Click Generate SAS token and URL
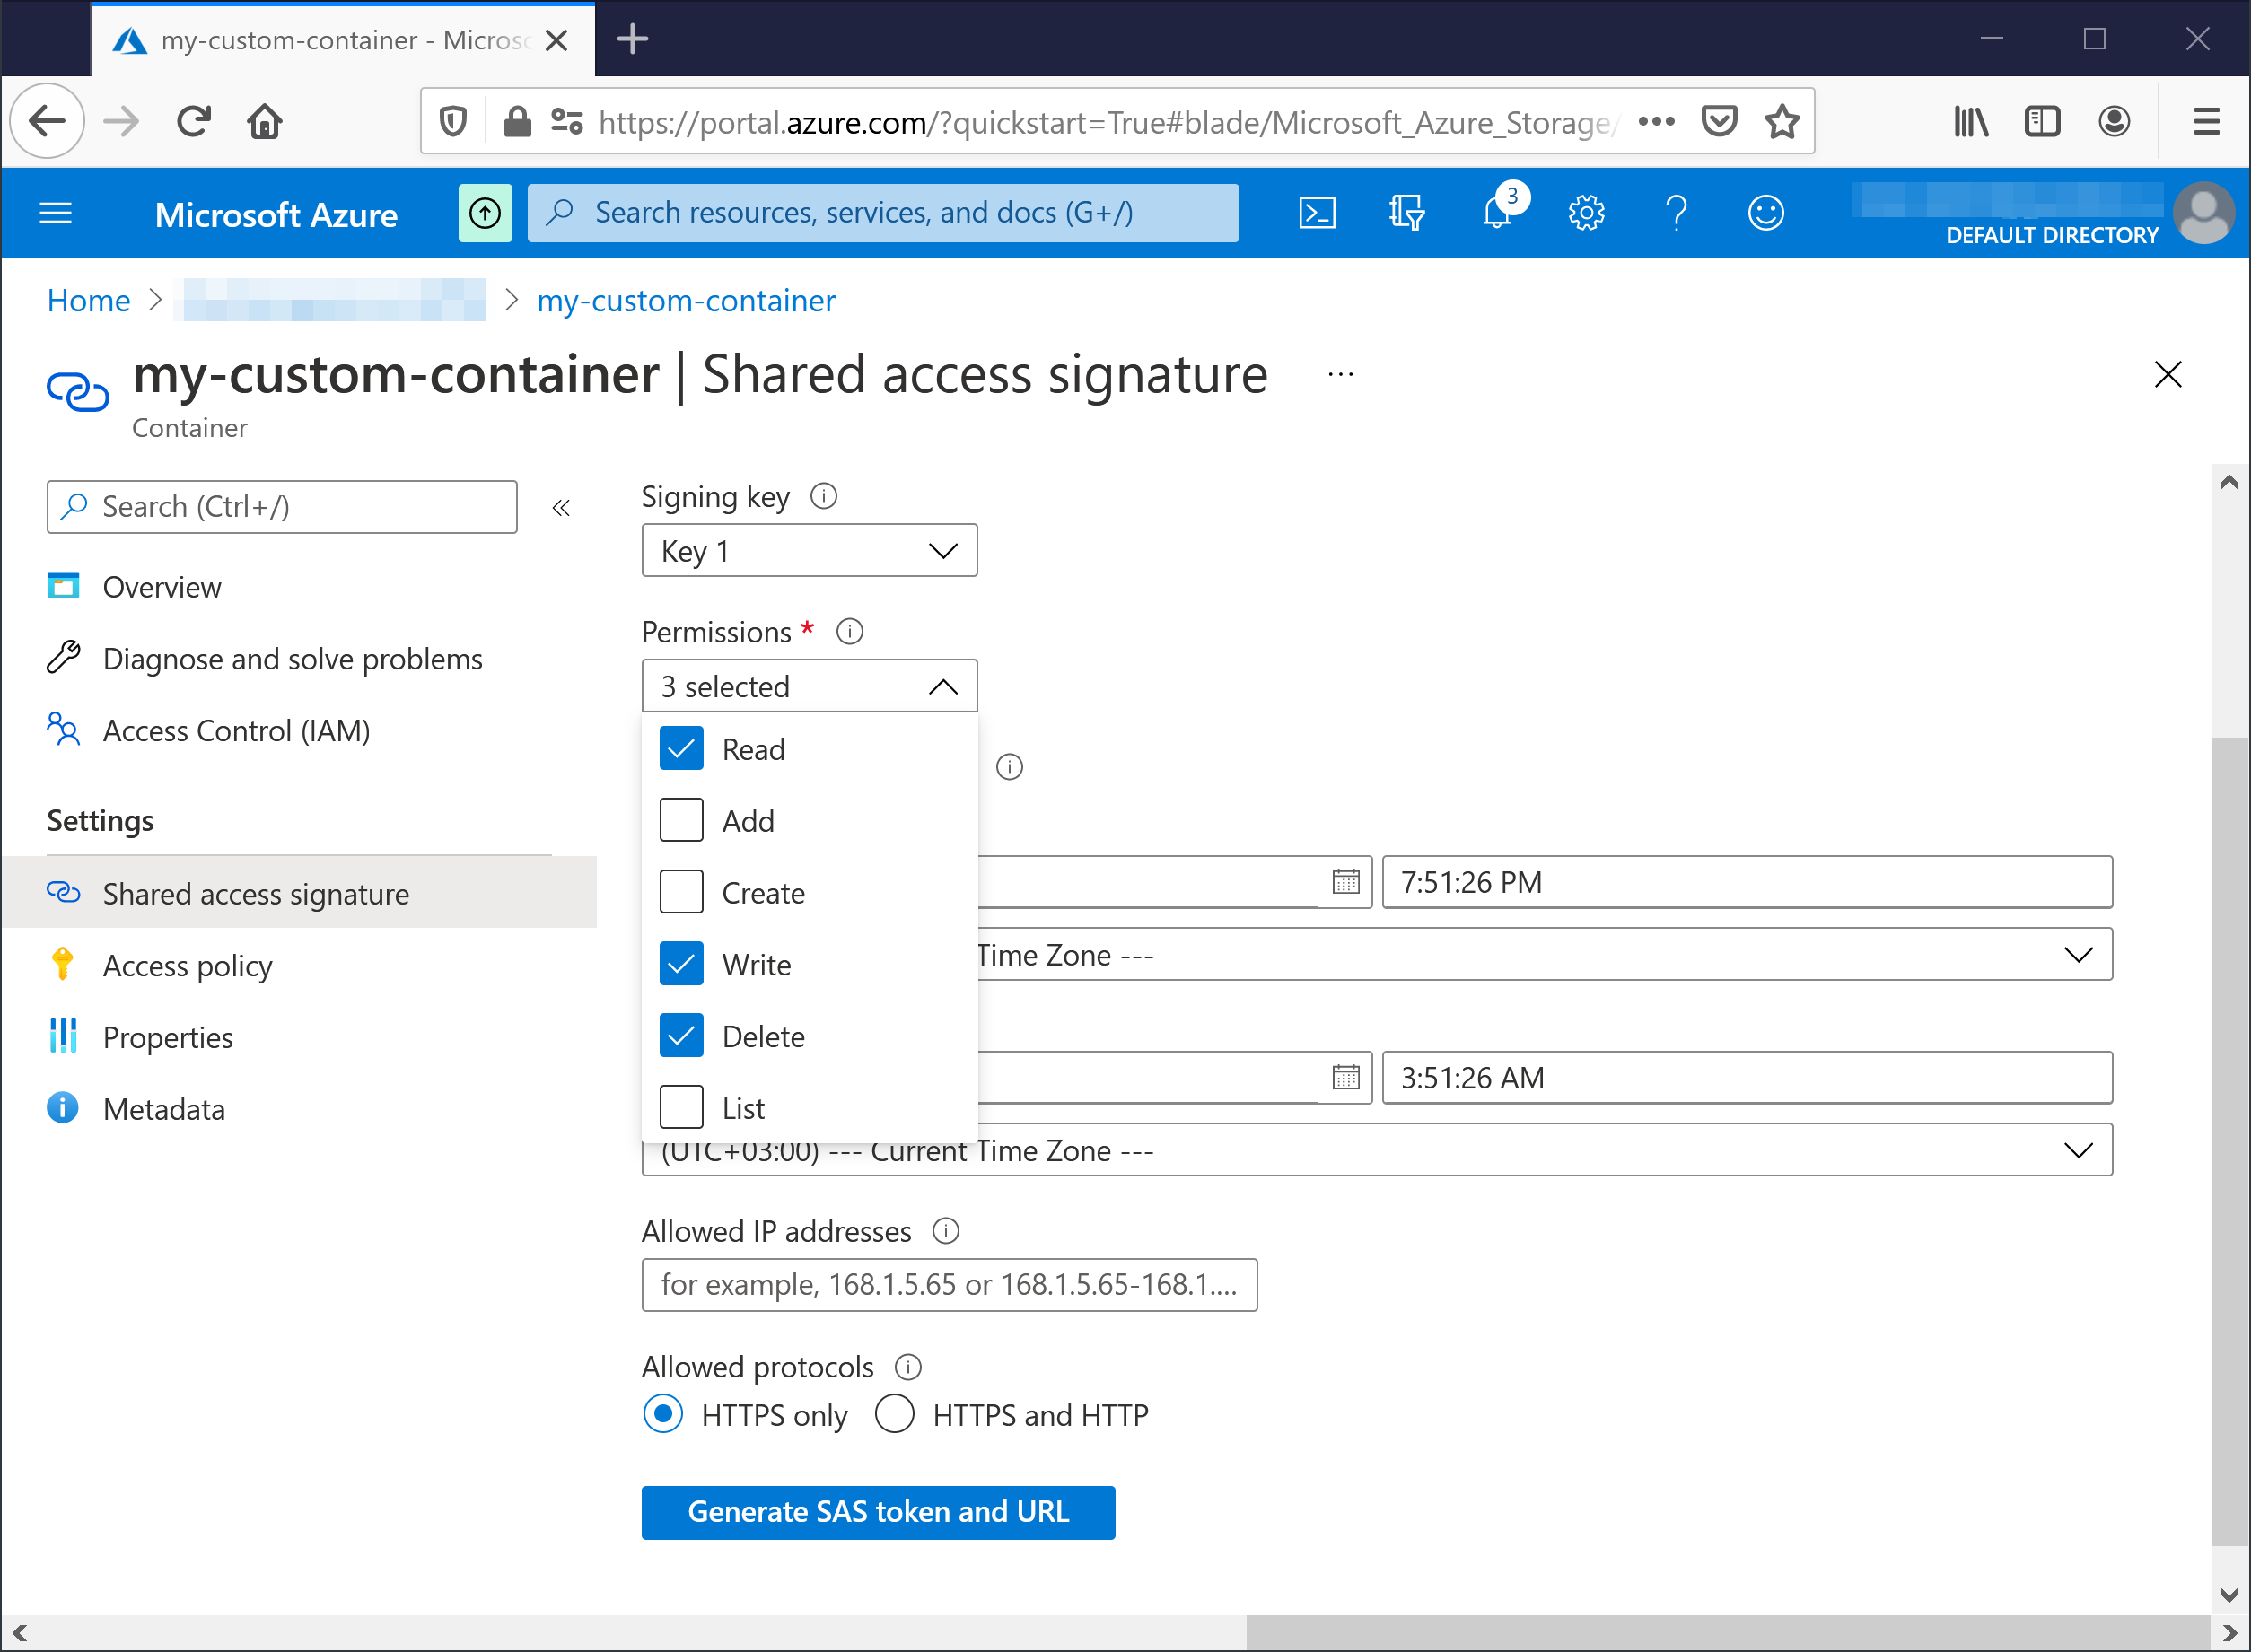 (x=878, y=1512)
